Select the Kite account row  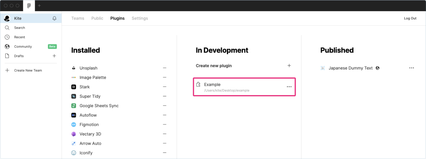pyautogui.click(x=31, y=19)
